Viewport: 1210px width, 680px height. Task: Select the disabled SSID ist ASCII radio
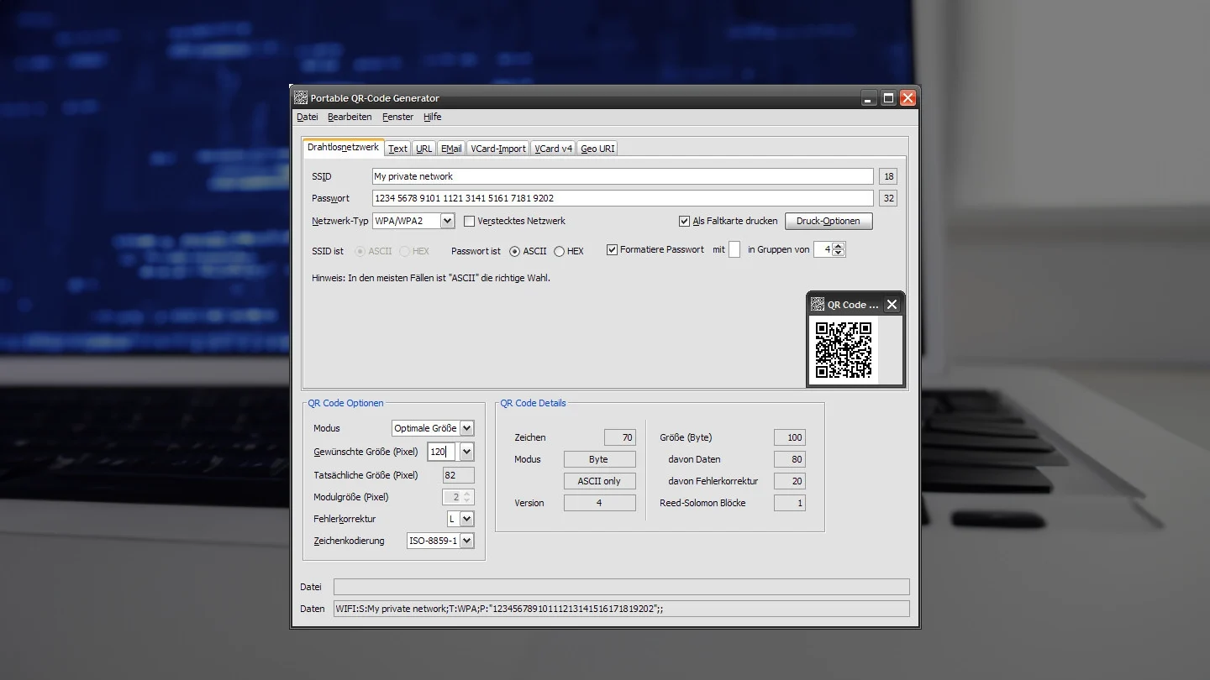point(360,251)
